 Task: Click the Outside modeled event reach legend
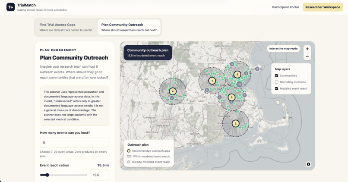pos(149,162)
